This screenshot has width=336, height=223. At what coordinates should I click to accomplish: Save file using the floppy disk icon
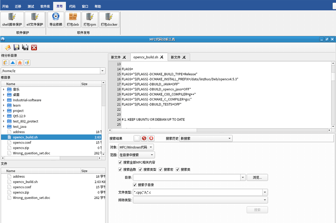tap(17, 48)
